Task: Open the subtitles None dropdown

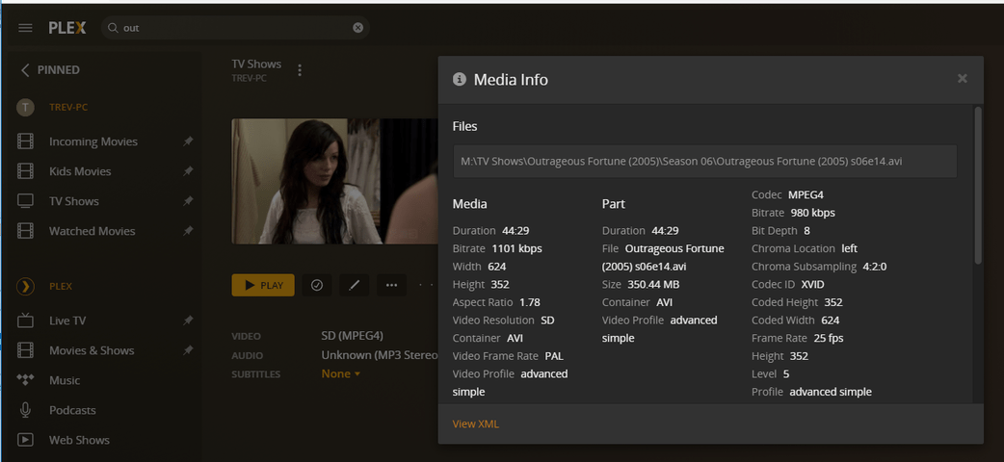Action: [341, 373]
